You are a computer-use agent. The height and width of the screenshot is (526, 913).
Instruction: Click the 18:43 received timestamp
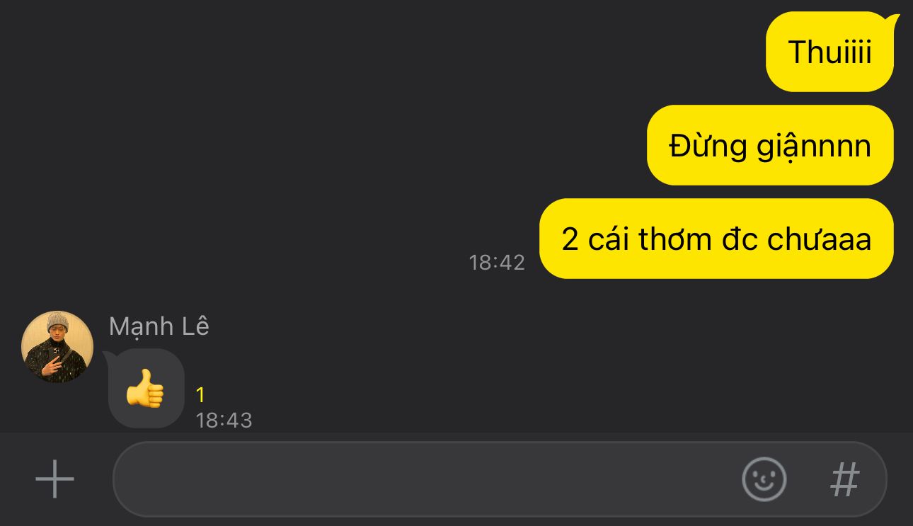(x=224, y=420)
